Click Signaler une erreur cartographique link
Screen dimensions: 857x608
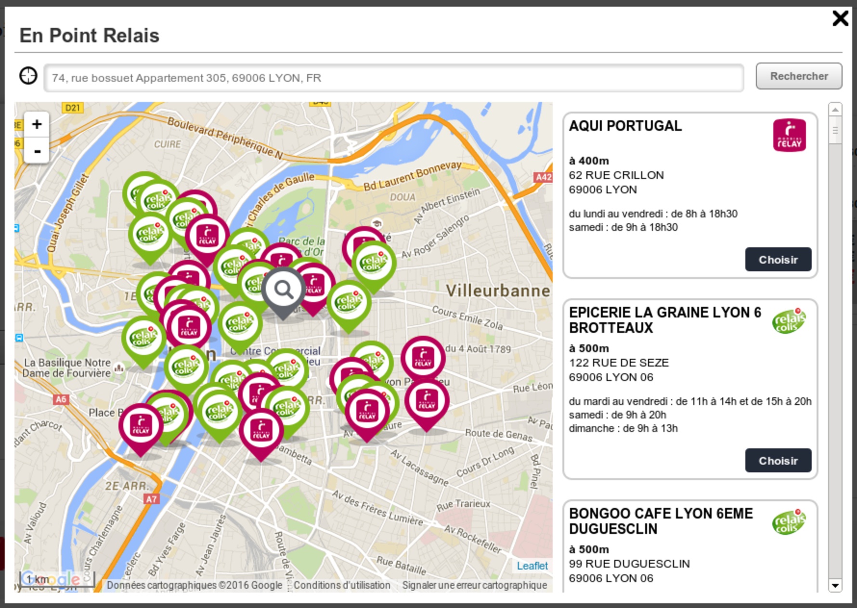[474, 585]
